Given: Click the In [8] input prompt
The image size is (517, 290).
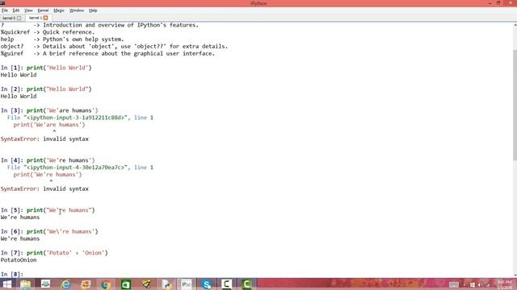Looking at the screenshot, I should point(12,274).
